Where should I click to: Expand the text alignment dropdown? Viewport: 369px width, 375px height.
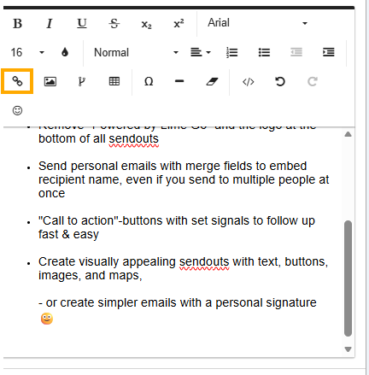point(201,52)
